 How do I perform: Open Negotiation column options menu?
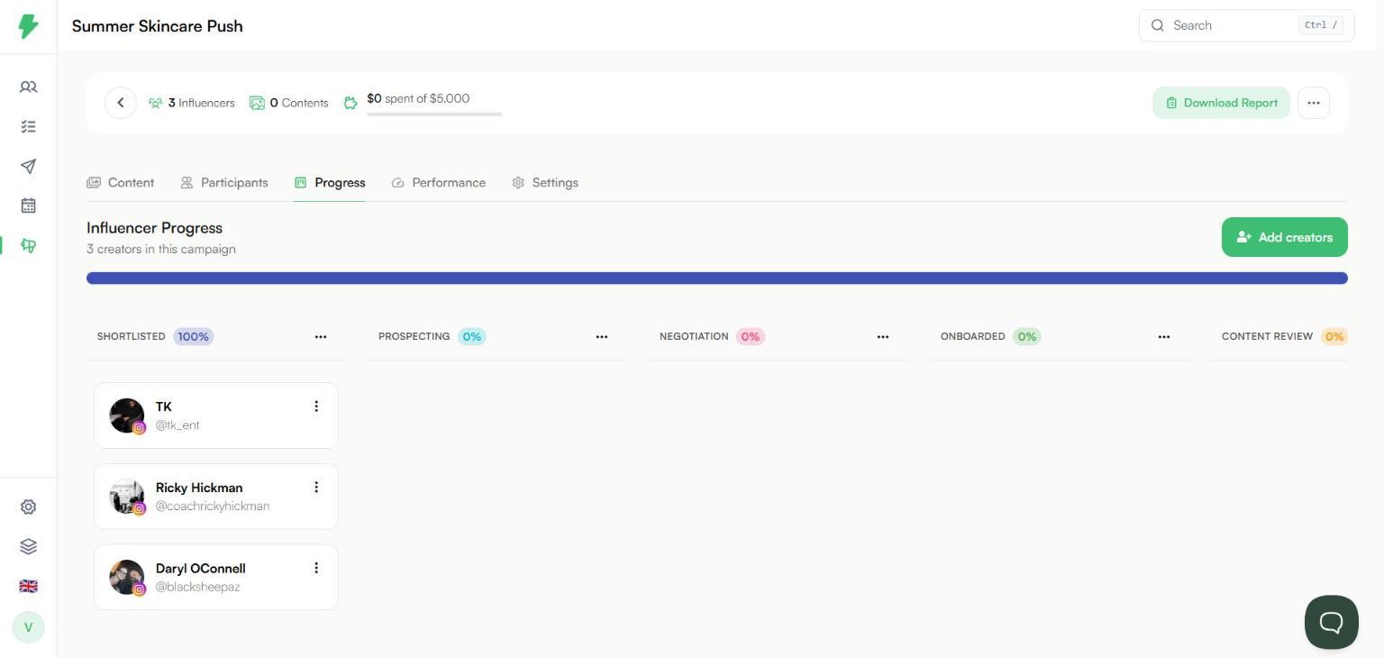[883, 337]
